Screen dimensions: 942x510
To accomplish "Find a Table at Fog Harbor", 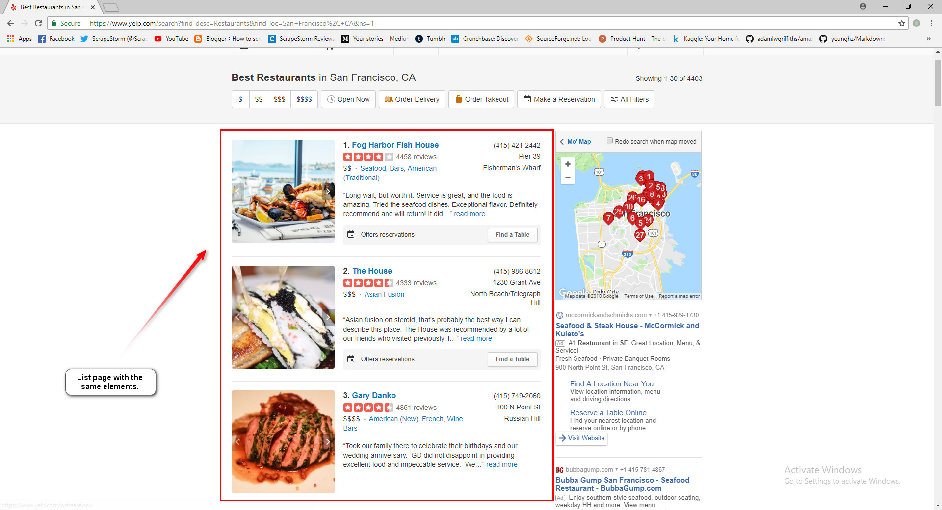I will pyautogui.click(x=512, y=235).
